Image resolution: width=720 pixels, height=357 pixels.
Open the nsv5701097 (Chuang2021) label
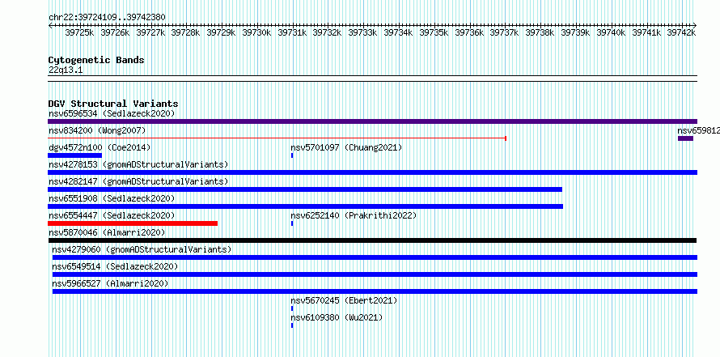[346, 147]
